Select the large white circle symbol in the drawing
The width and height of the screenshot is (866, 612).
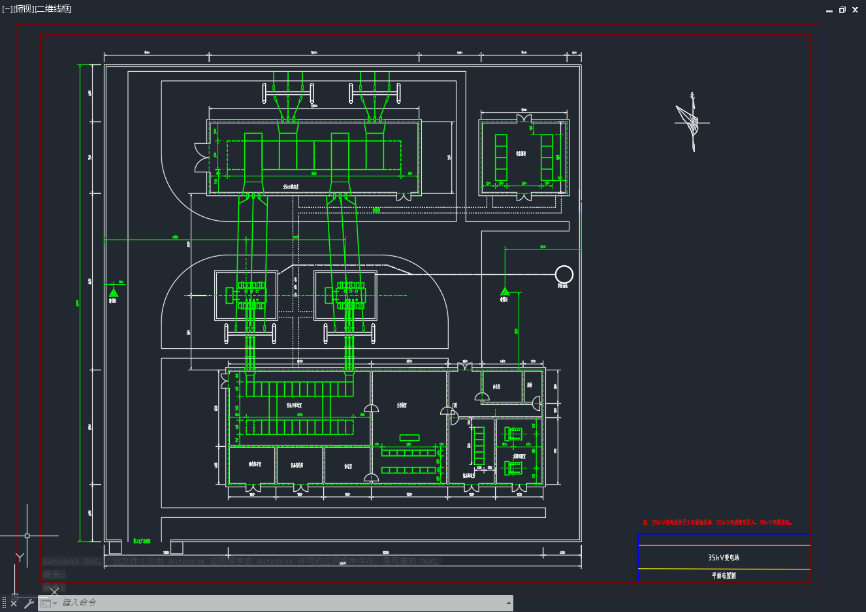(x=564, y=274)
